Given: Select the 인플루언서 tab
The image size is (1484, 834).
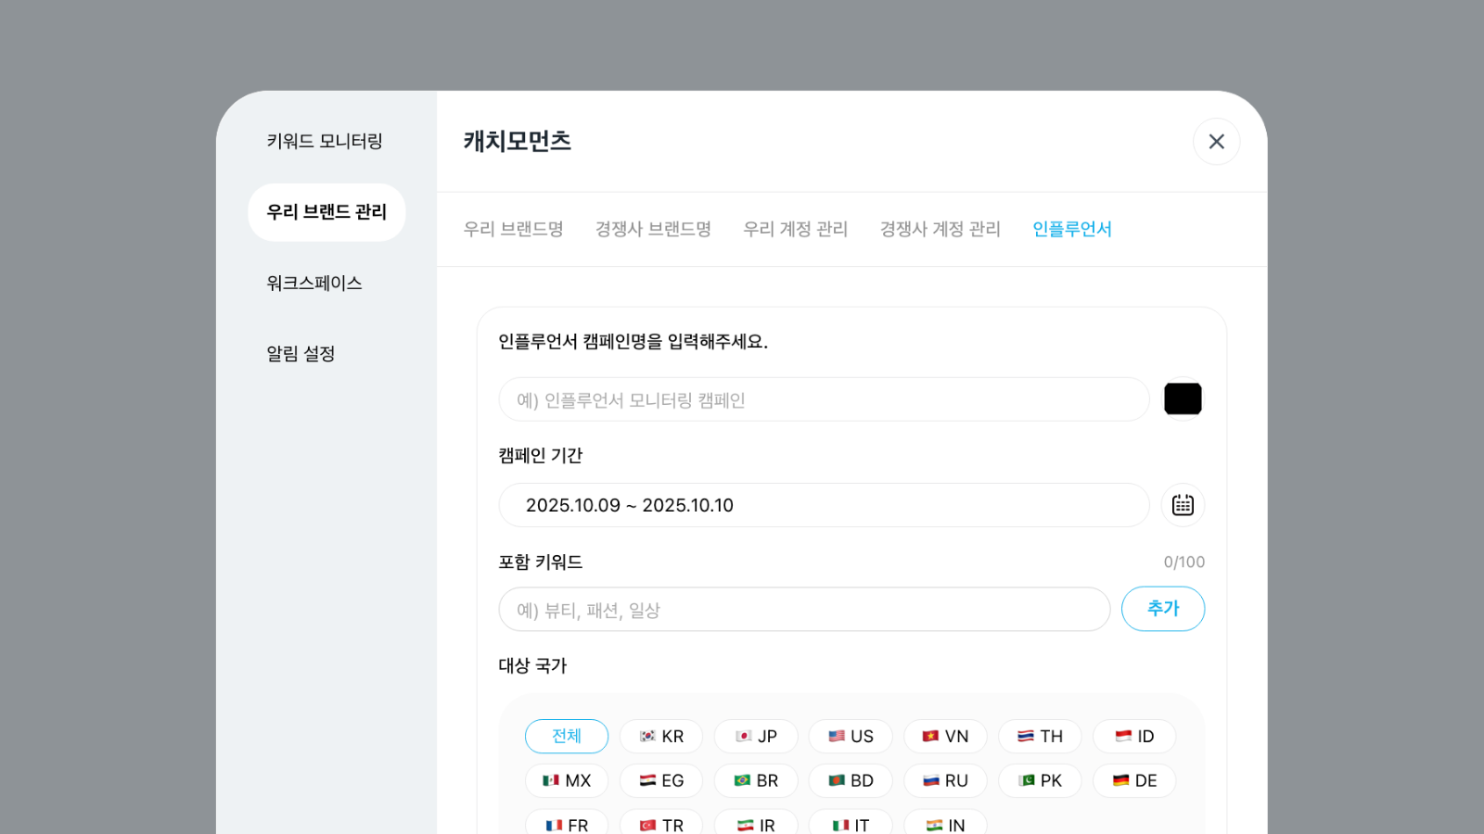Looking at the screenshot, I should pos(1072,229).
